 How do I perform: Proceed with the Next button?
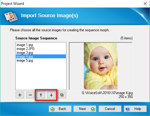click(85, 109)
